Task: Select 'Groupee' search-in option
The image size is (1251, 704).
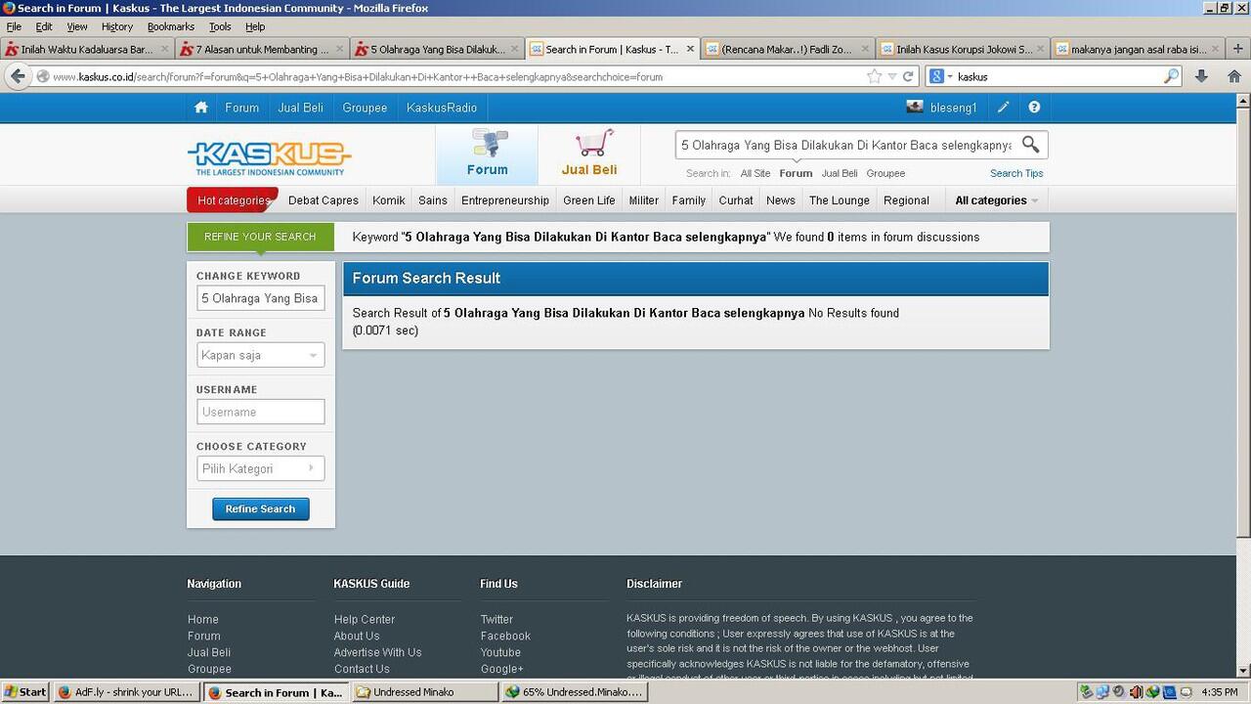Action: [x=885, y=173]
